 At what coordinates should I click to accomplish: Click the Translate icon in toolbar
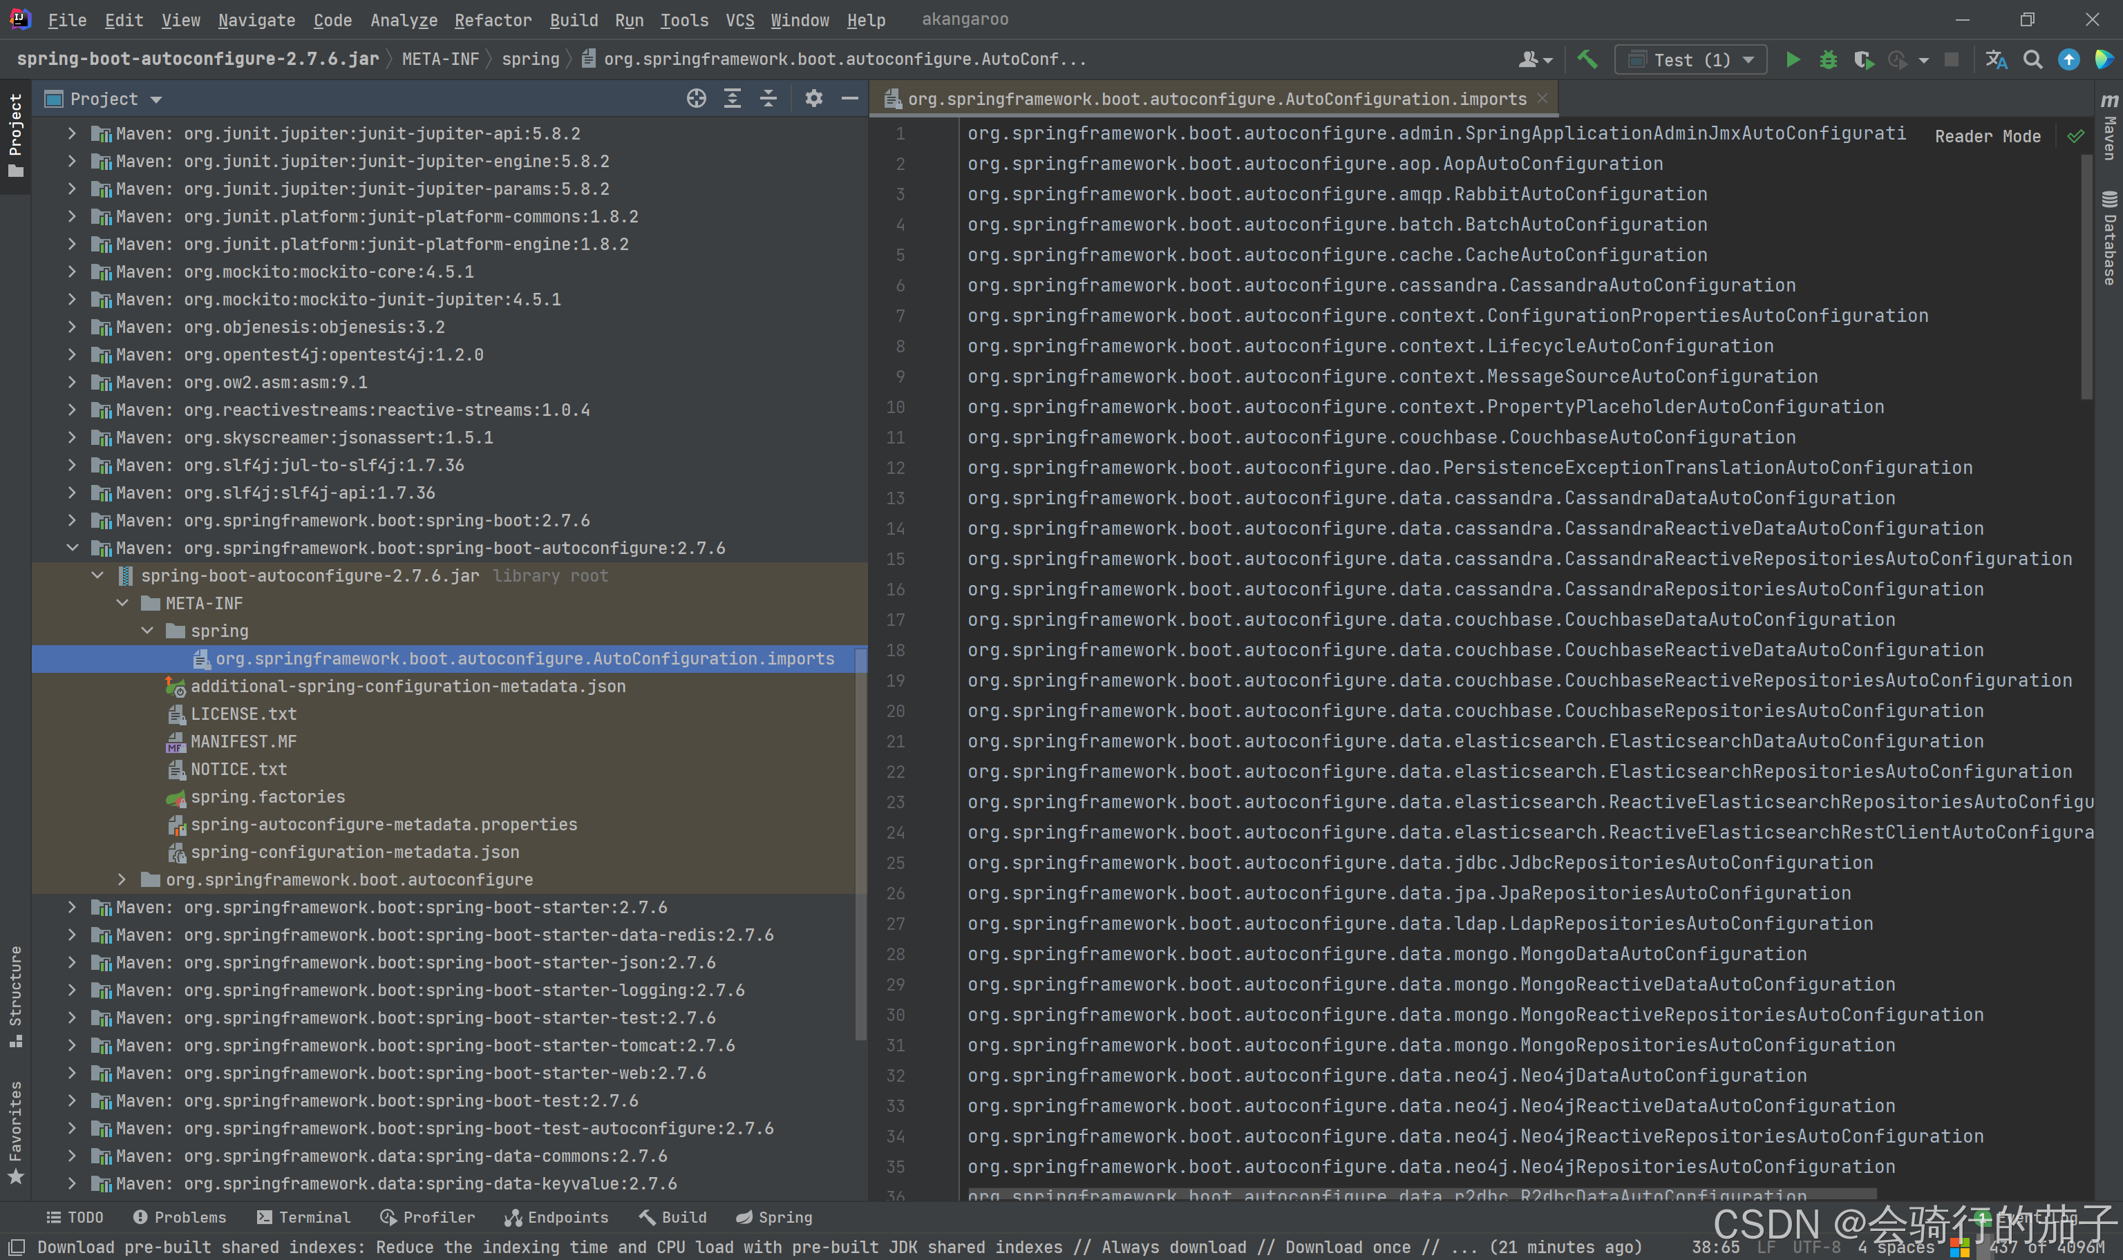[x=1997, y=59]
